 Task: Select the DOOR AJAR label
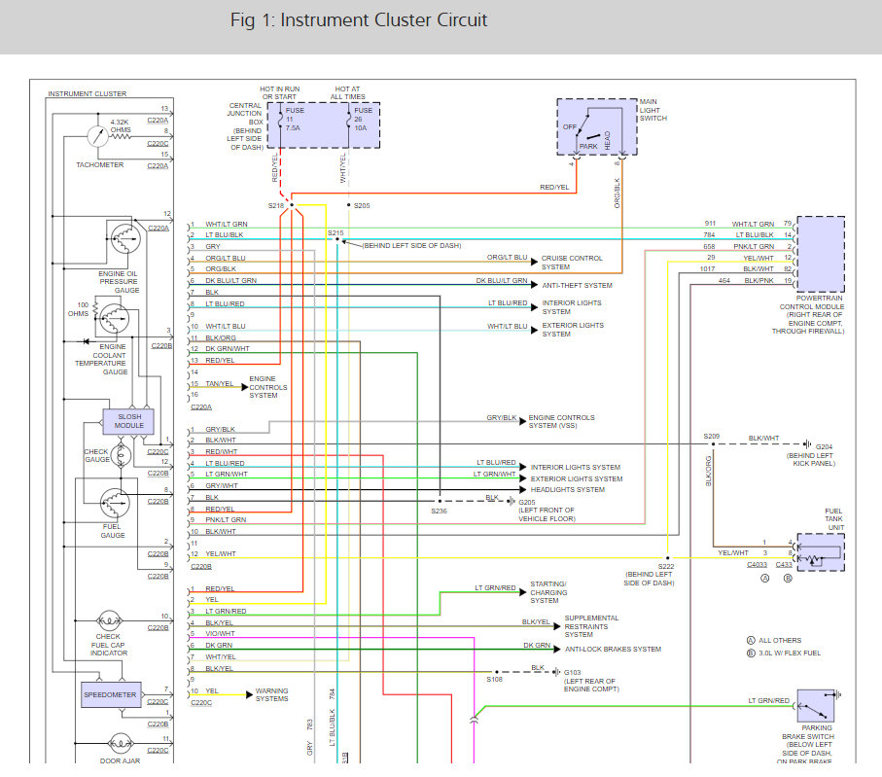coord(120,760)
